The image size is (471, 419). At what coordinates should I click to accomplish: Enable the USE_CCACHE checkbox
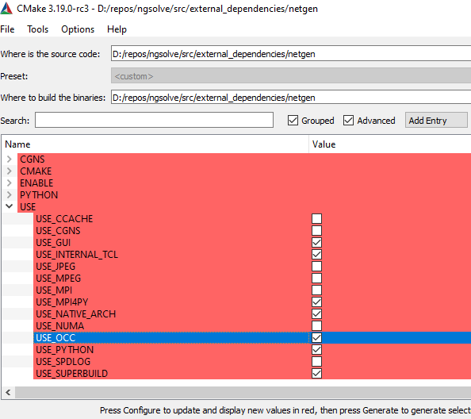coord(316,218)
